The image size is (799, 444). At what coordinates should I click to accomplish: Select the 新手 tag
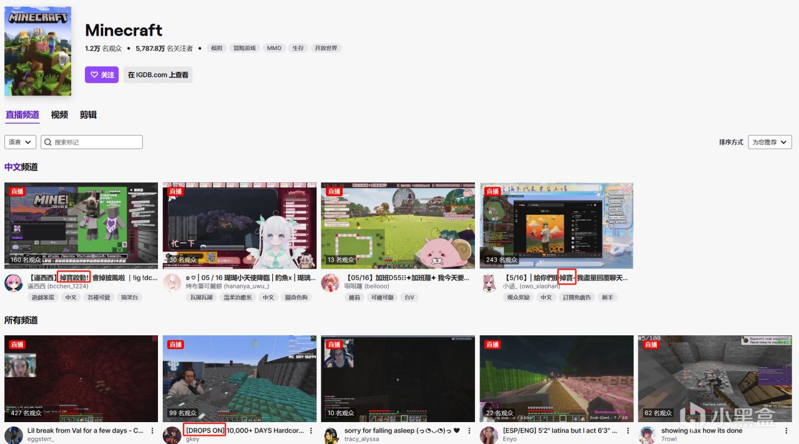point(607,297)
